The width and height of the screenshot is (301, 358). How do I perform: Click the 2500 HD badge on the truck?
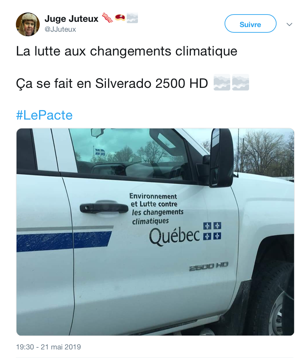(x=209, y=266)
